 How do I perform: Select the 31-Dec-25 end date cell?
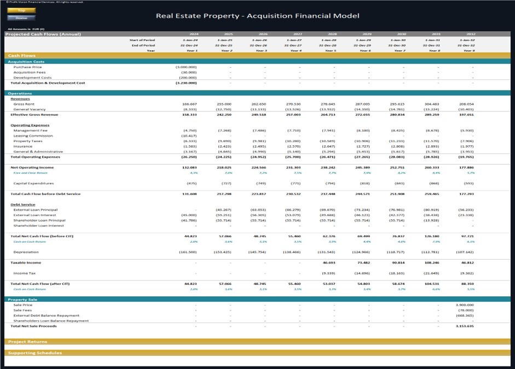(x=224, y=45)
